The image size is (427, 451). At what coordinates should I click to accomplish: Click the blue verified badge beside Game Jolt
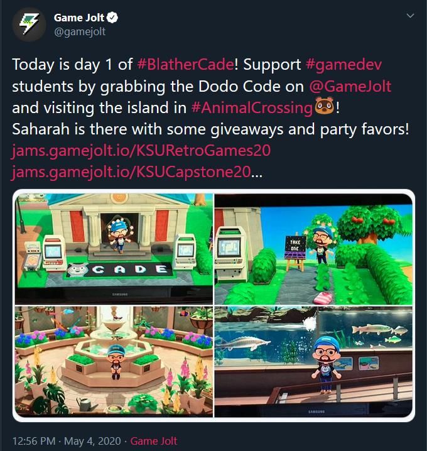pos(112,18)
